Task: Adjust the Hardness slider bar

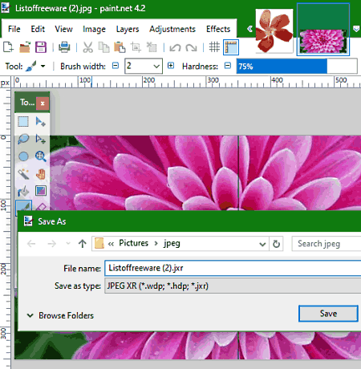Action: [x=297, y=66]
